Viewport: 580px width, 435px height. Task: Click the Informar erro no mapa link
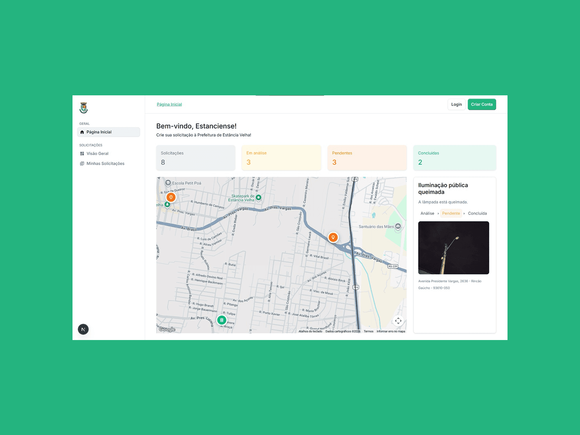coord(391,331)
